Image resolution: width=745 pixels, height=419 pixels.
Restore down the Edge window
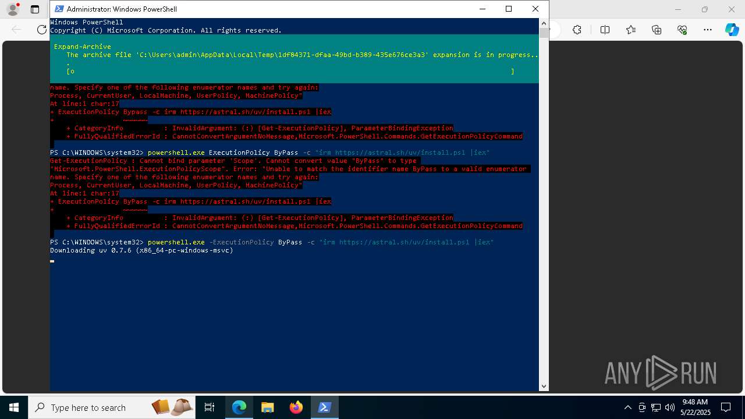[705, 9]
